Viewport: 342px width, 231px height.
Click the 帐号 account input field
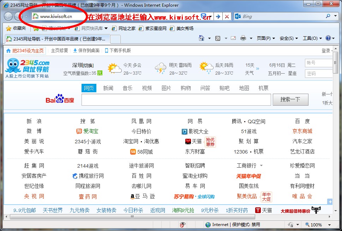click(319, 63)
